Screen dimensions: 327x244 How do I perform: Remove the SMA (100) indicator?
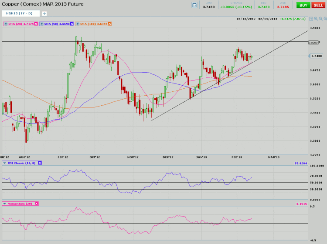pos(109,23)
